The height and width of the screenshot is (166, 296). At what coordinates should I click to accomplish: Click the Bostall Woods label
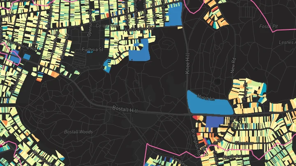click(x=79, y=132)
